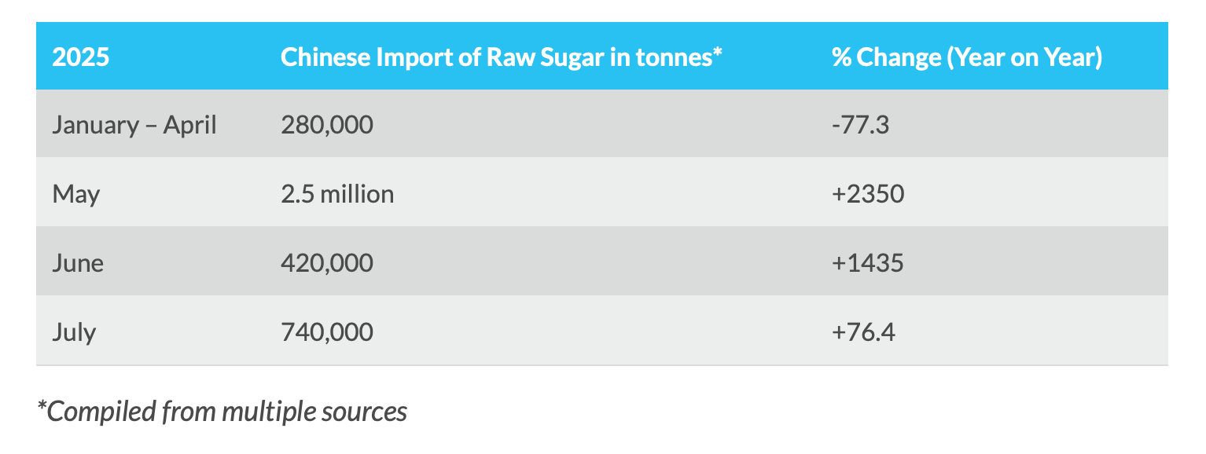Click the % Change (Year on Year) header
The height and width of the screenshot is (454, 1206).
point(965,58)
